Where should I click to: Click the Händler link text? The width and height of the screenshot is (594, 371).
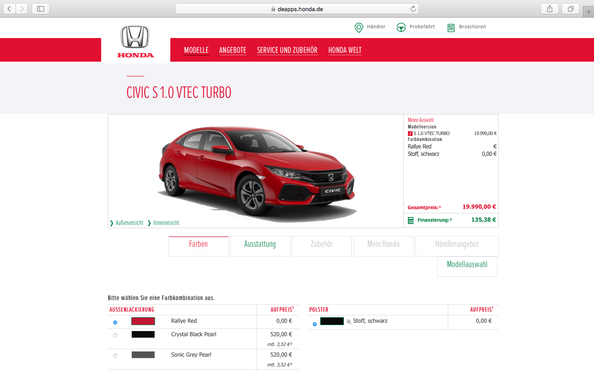pyautogui.click(x=376, y=27)
